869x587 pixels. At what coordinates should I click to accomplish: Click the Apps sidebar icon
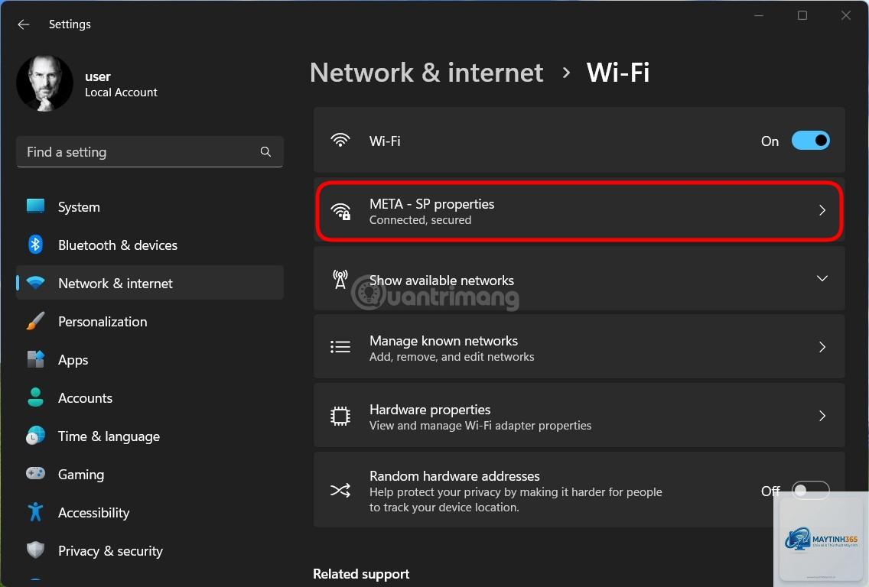coord(35,358)
